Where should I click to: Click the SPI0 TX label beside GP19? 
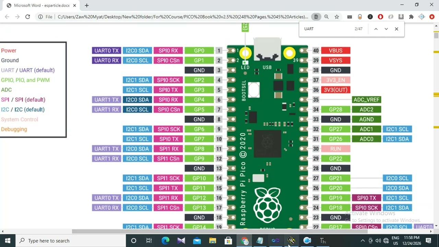tap(366, 198)
